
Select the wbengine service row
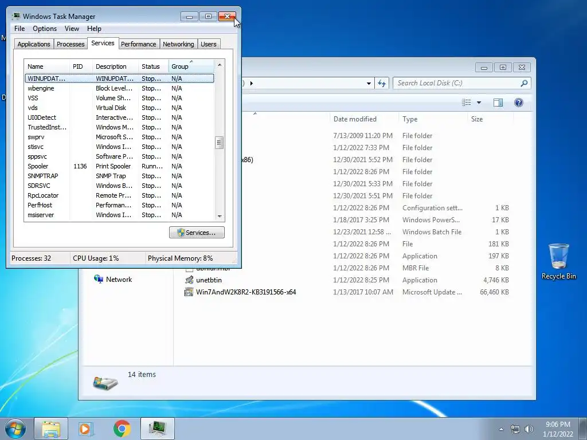coord(119,88)
